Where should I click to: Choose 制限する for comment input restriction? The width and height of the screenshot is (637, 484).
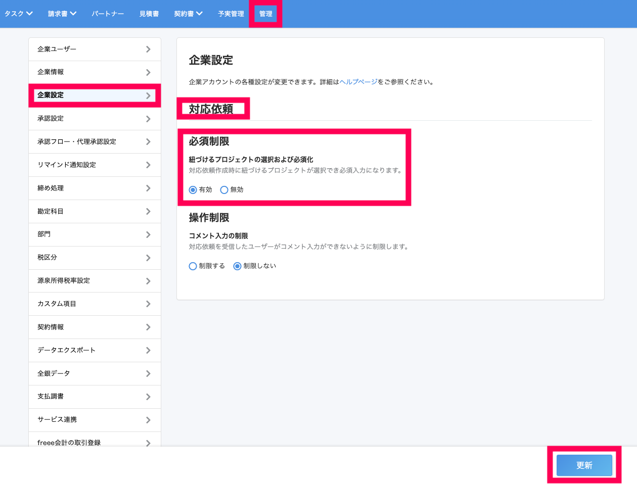click(193, 266)
